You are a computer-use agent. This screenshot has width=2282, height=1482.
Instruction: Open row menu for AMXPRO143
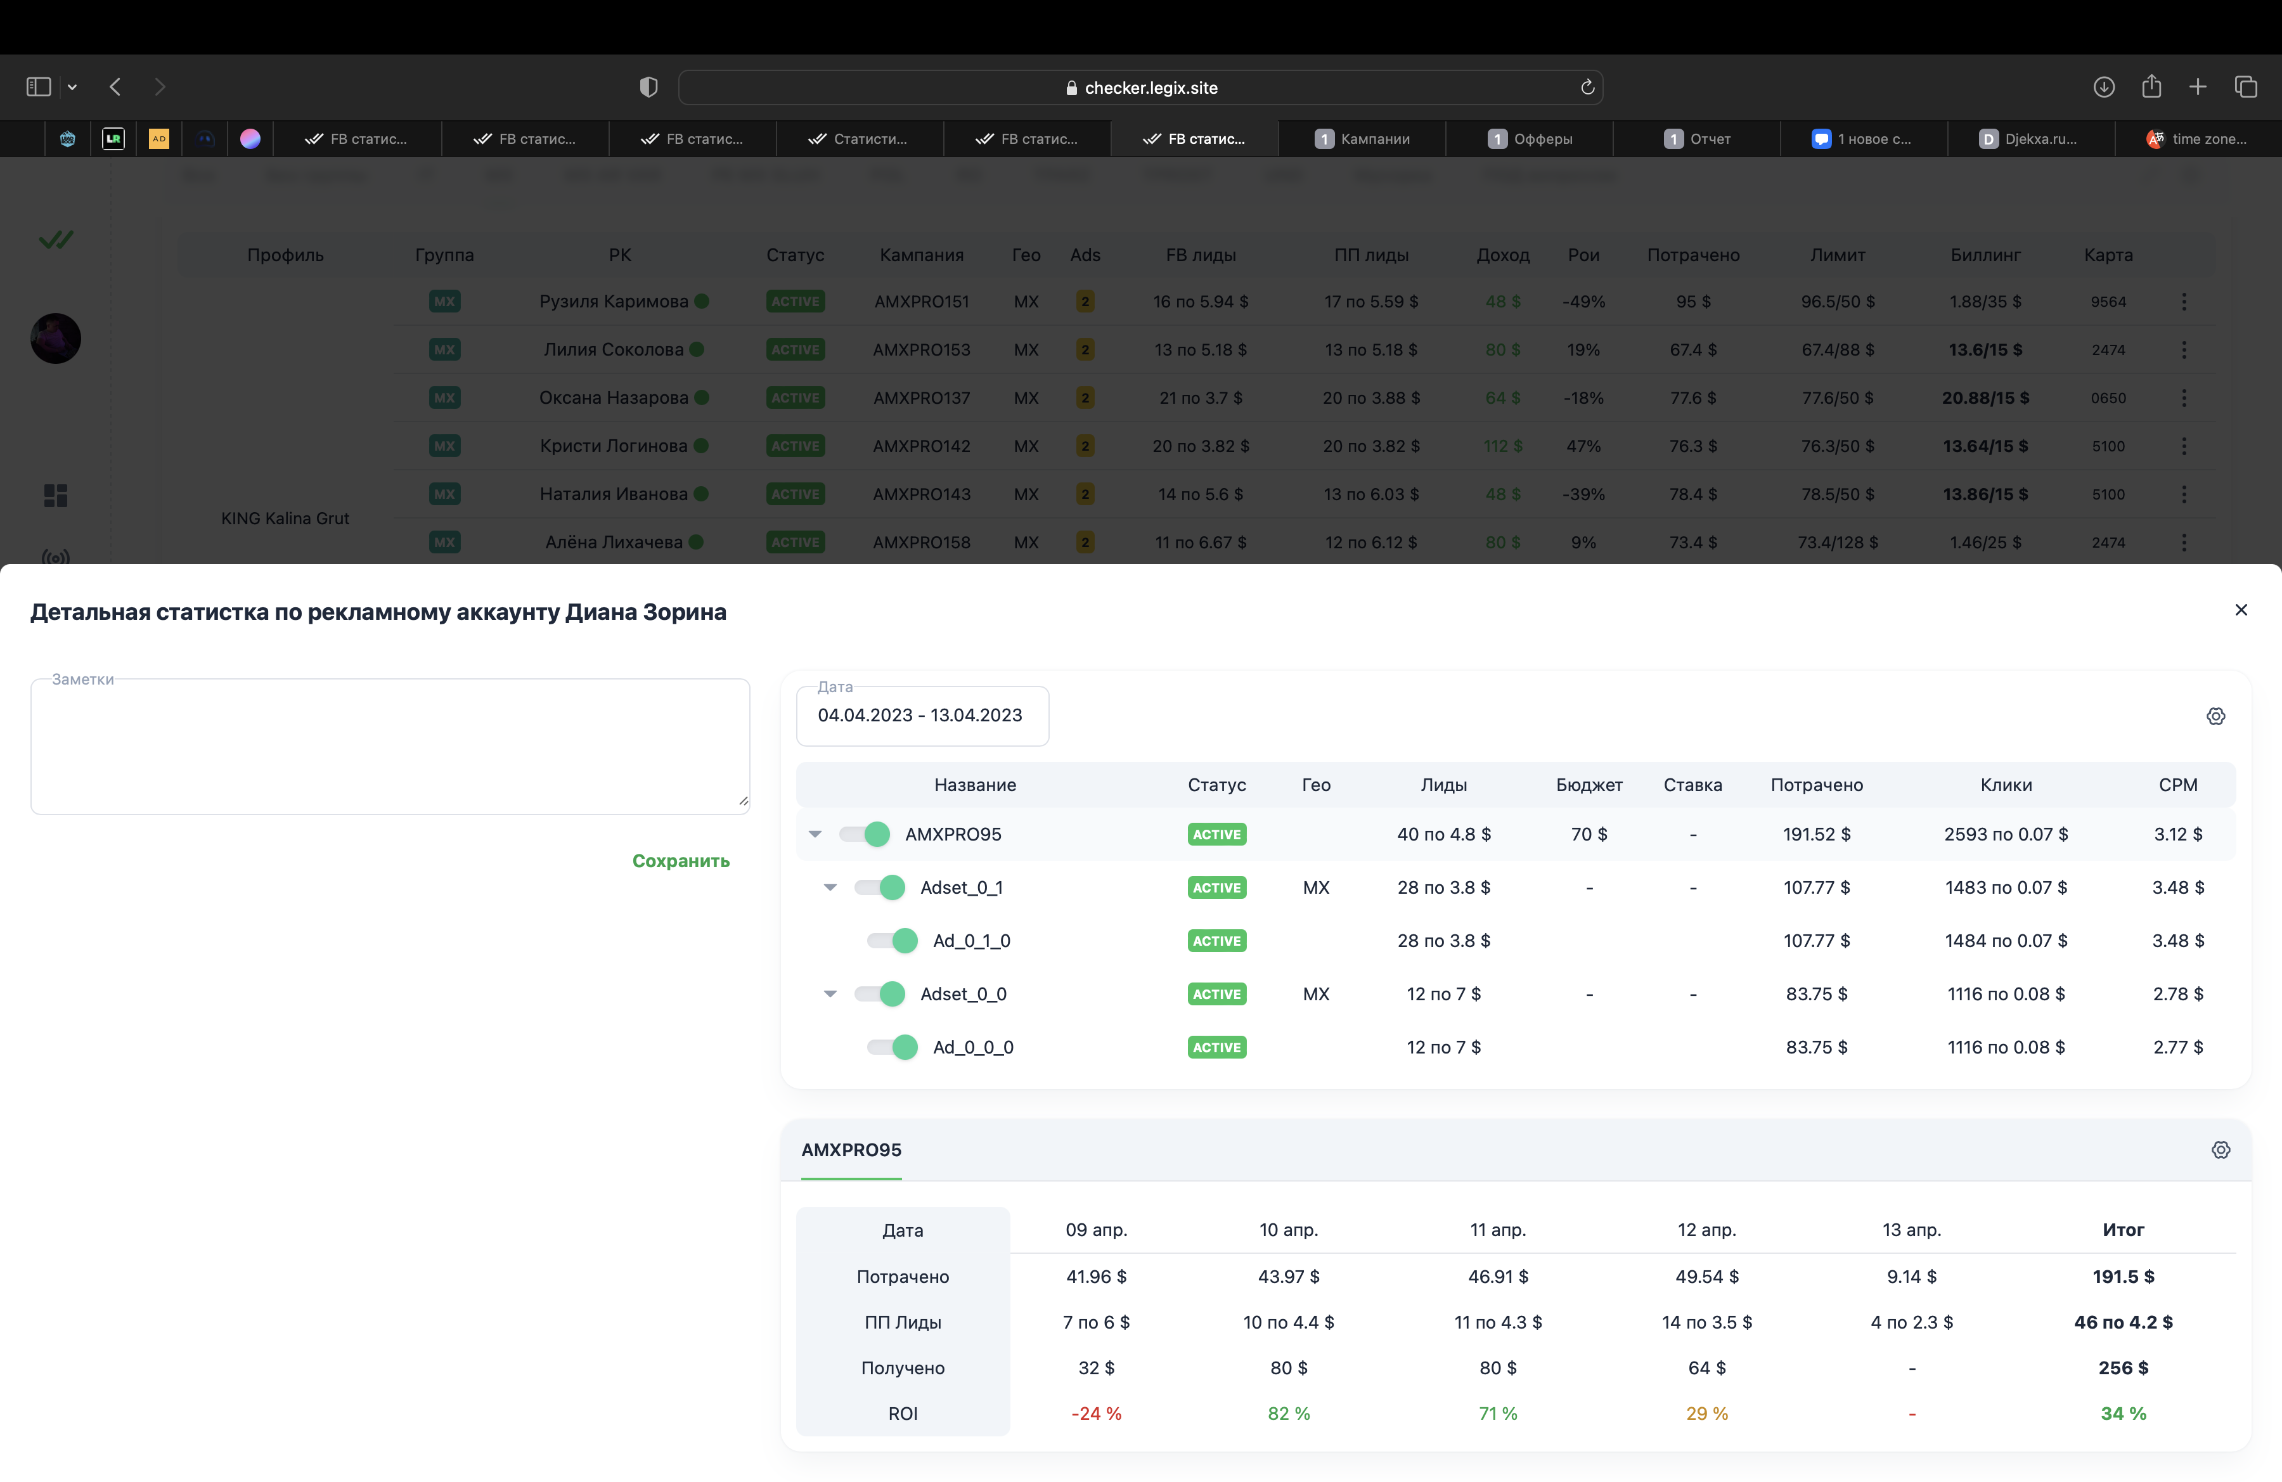[2184, 494]
